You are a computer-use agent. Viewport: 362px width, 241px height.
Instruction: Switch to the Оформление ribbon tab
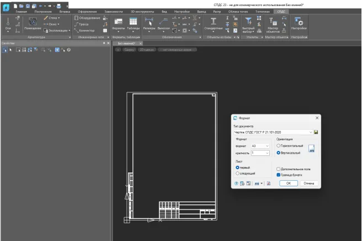pos(86,11)
